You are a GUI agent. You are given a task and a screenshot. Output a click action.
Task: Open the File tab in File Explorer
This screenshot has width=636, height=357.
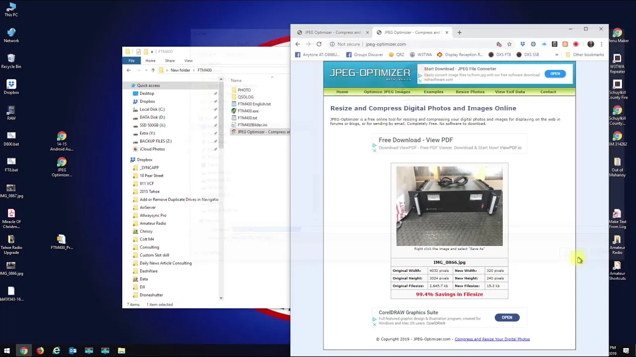(x=131, y=60)
